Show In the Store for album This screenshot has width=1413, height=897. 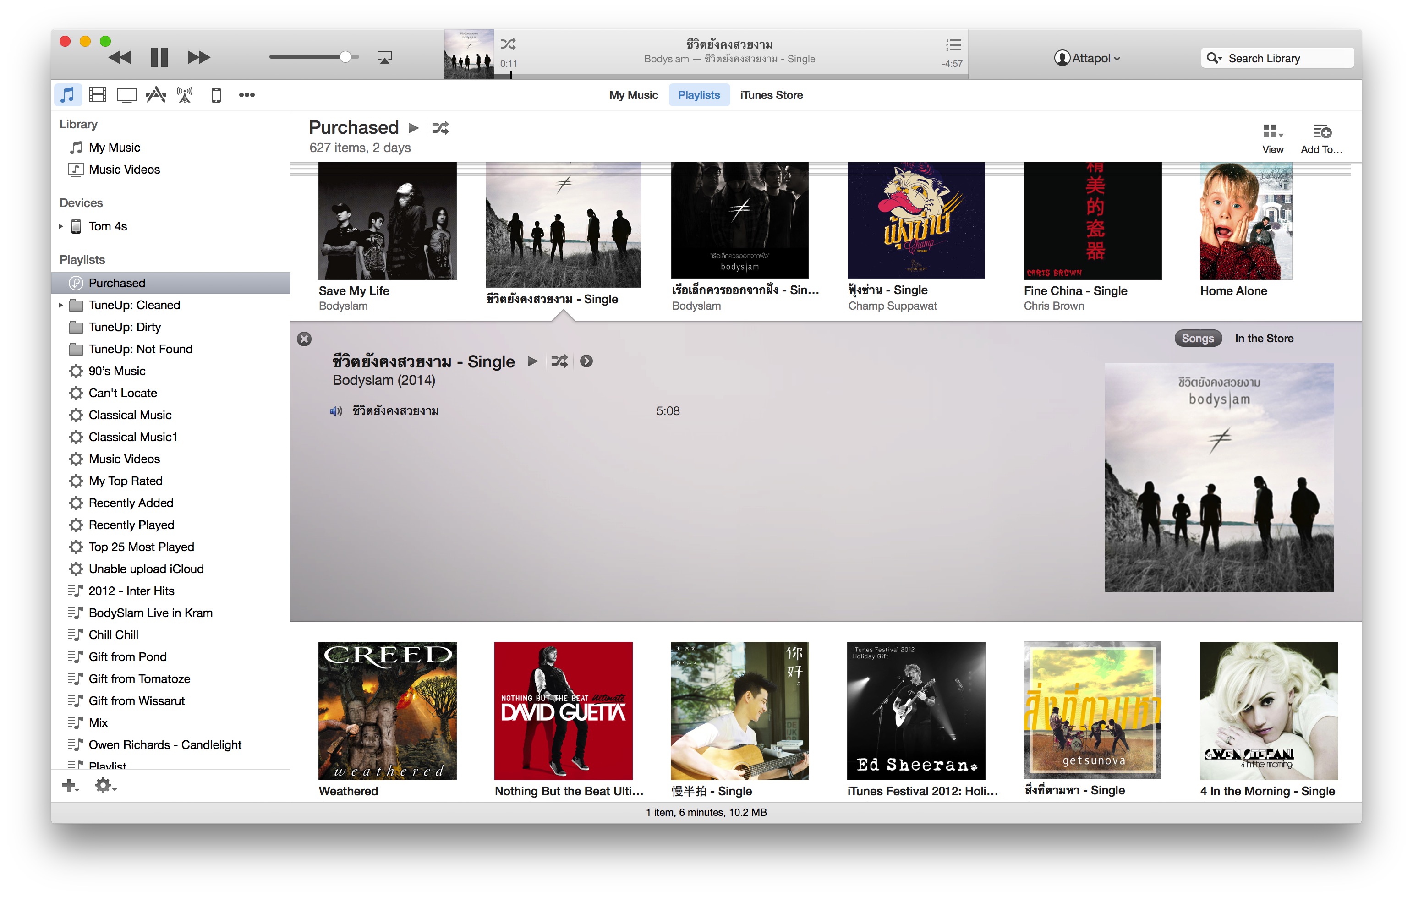click(1264, 339)
